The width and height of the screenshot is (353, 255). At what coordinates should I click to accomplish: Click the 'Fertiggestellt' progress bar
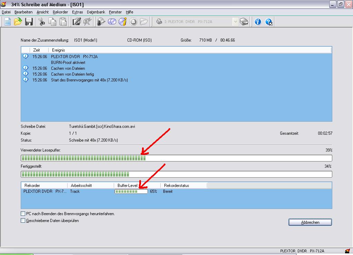[x=176, y=174]
